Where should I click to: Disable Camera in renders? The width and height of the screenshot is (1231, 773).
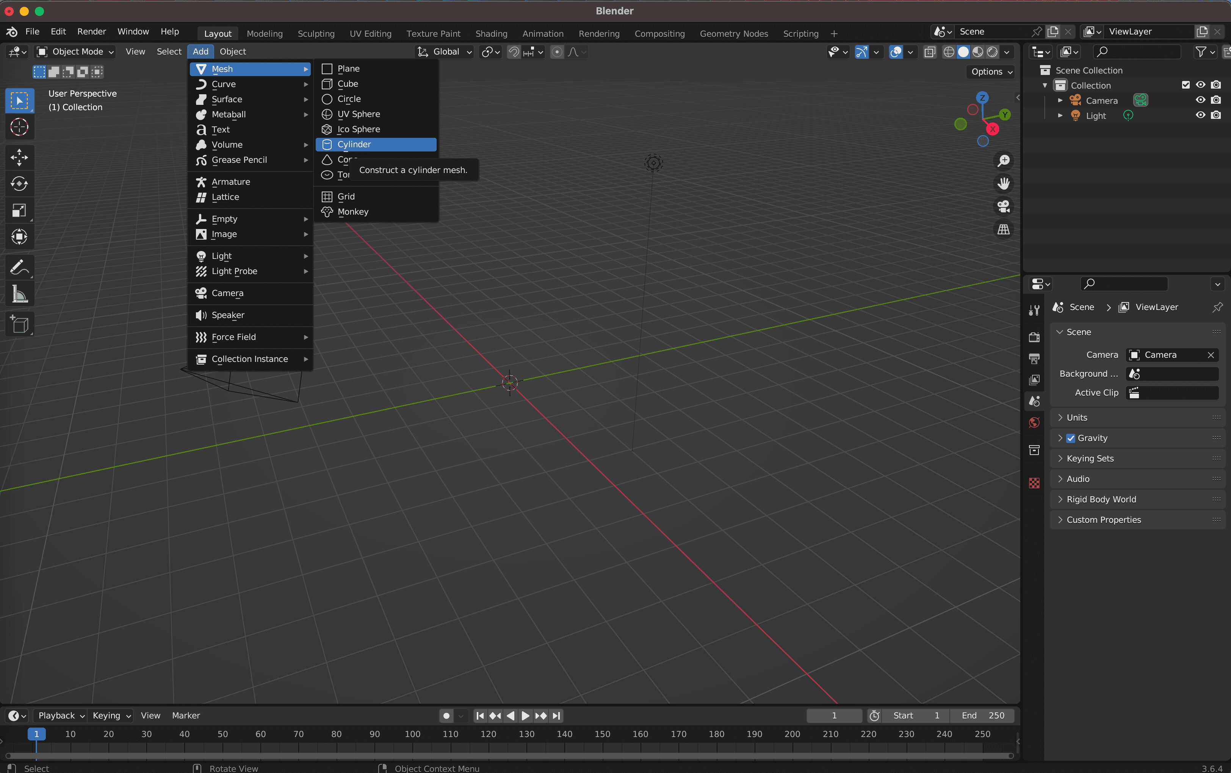(x=1216, y=100)
